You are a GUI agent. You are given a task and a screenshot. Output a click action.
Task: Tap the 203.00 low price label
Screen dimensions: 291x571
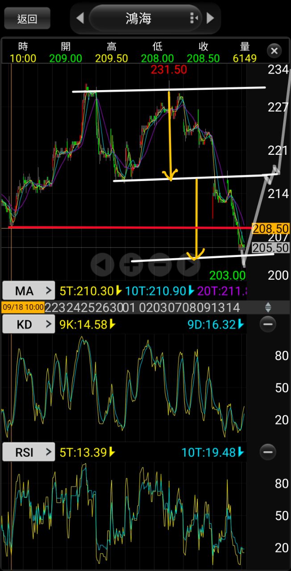pos(227,275)
